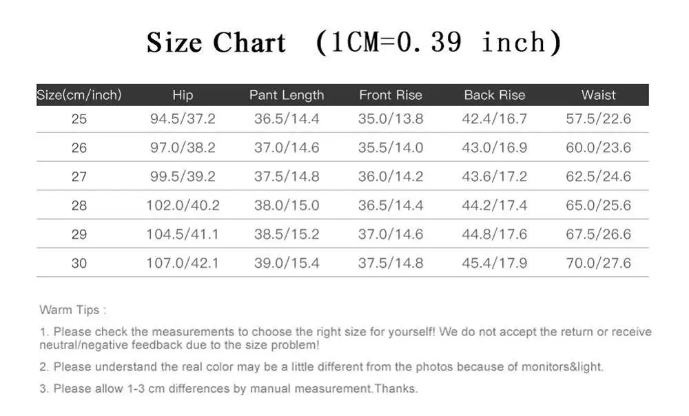Click the Back Rise column header
The height and width of the screenshot is (416, 689).
click(494, 95)
